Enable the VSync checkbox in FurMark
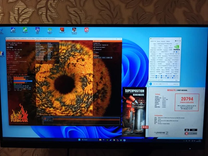208x156 pixels. click(x=95, y=53)
